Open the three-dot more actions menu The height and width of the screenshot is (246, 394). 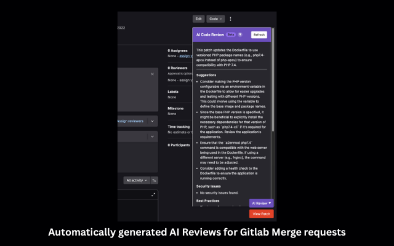[230, 19]
